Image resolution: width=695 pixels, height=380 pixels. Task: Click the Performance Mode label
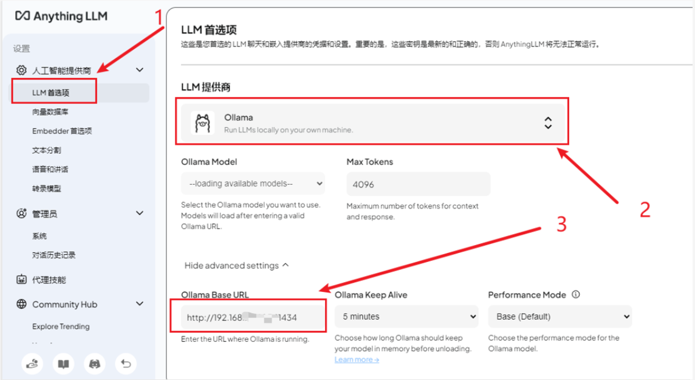click(527, 295)
